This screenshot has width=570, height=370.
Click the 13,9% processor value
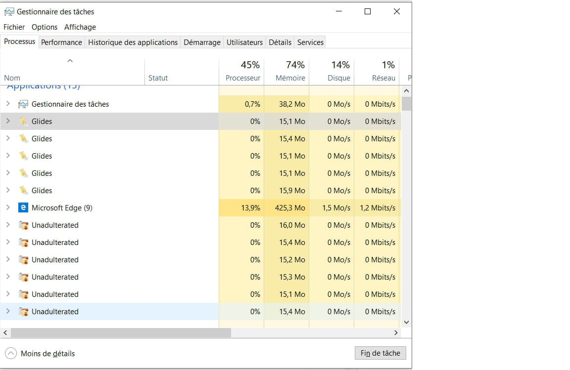pos(250,207)
